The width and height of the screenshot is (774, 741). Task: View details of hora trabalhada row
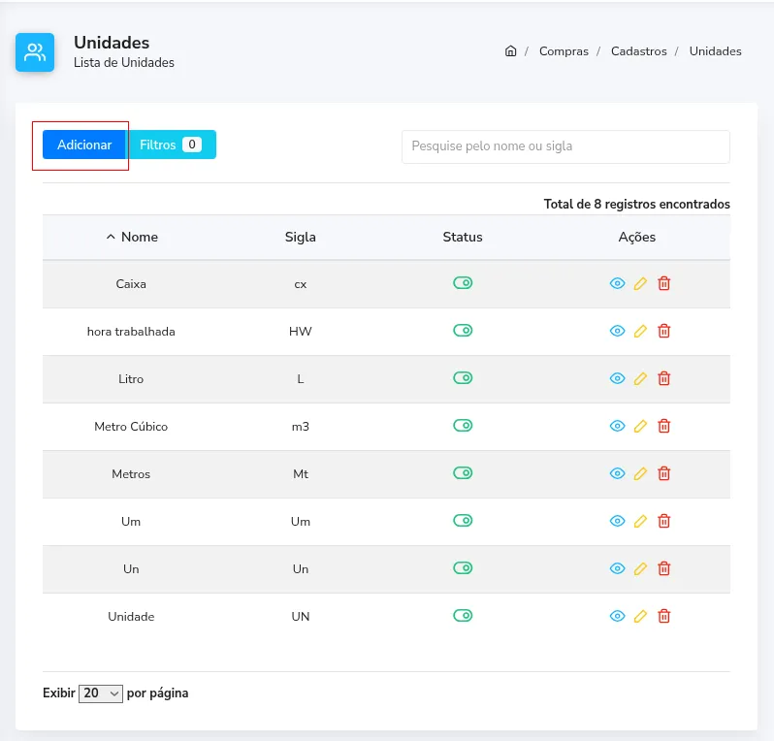click(617, 331)
